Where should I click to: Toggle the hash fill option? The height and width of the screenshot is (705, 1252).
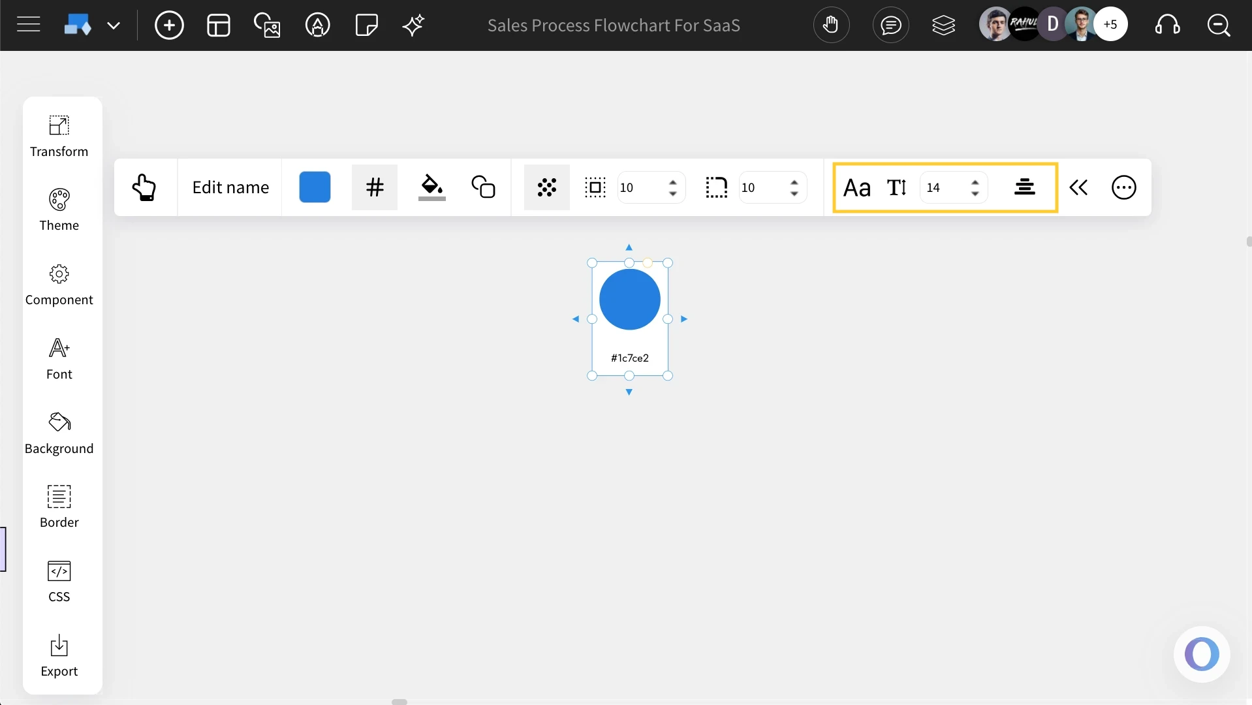(x=374, y=187)
